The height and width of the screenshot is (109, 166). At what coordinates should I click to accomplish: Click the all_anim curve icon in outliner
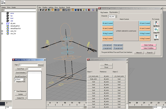pyautogui.click(x=8, y=23)
